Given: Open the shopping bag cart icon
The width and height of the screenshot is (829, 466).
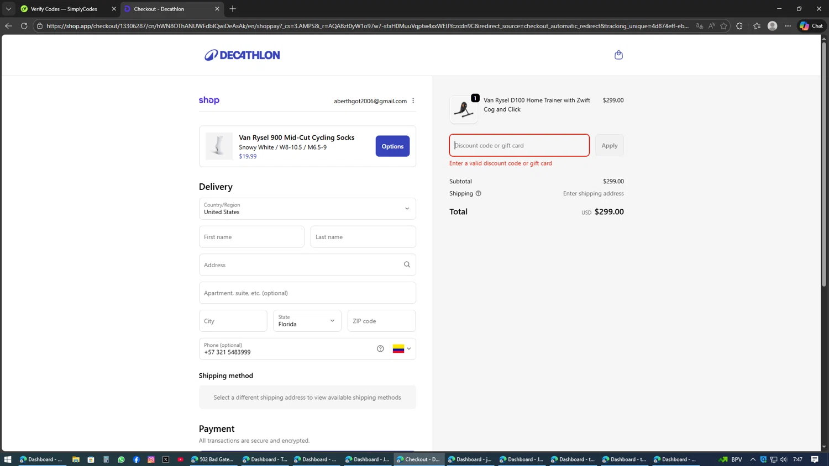Looking at the screenshot, I should point(618,55).
